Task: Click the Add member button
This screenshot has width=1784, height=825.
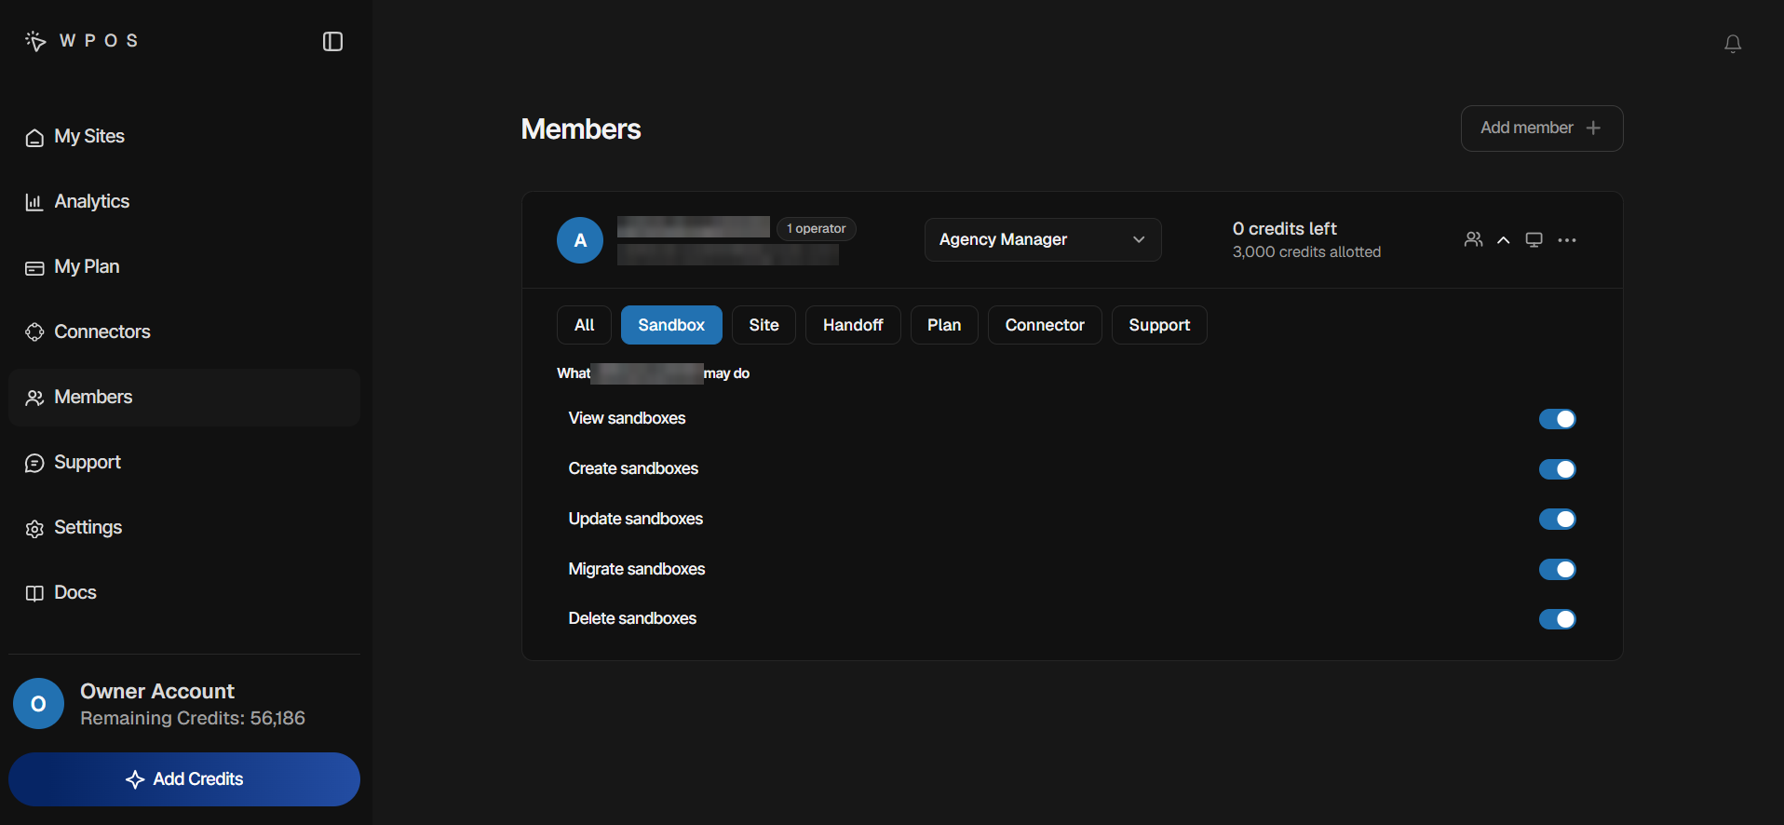Action: coord(1542,128)
